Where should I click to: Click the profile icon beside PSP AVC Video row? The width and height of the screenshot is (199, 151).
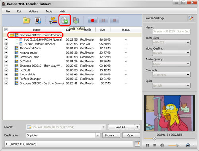coord(21,44)
